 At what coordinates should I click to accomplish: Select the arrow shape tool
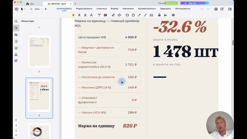point(139,15)
